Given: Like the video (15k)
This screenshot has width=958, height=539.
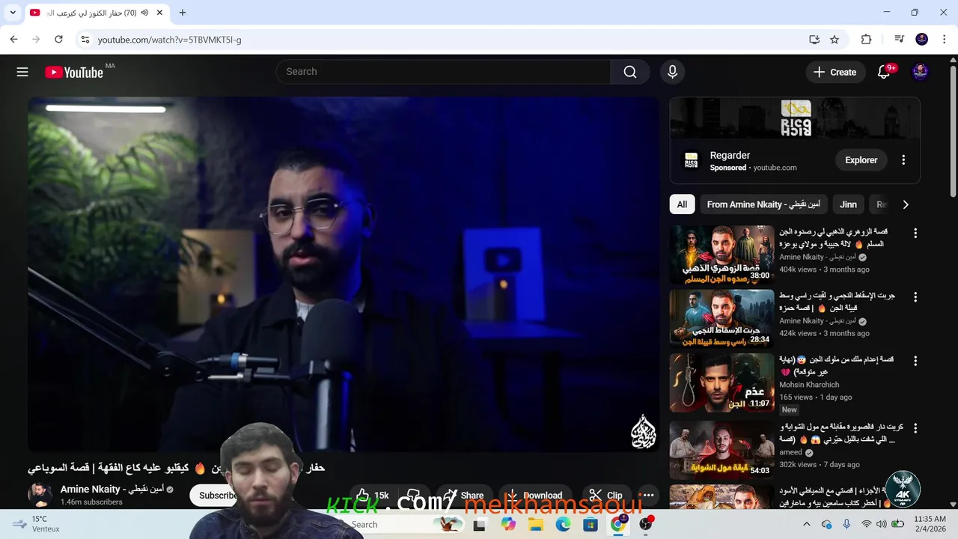Looking at the screenshot, I should (x=373, y=496).
